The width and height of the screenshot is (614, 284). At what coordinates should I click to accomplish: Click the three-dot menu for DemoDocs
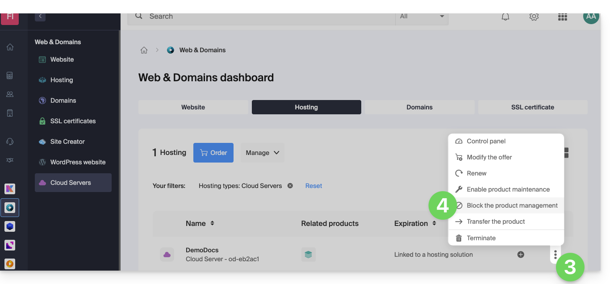pos(555,255)
